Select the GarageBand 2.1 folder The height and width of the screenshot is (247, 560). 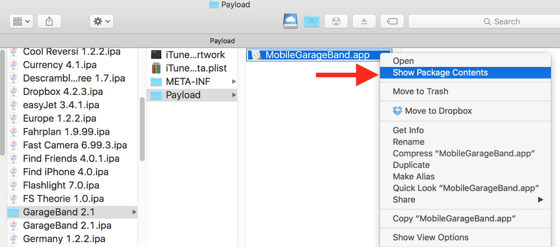(x=72, y=212)
